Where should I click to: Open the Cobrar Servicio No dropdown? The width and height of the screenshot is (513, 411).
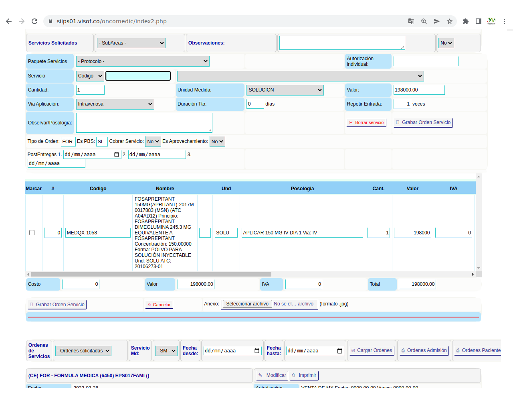pos(153,142)
